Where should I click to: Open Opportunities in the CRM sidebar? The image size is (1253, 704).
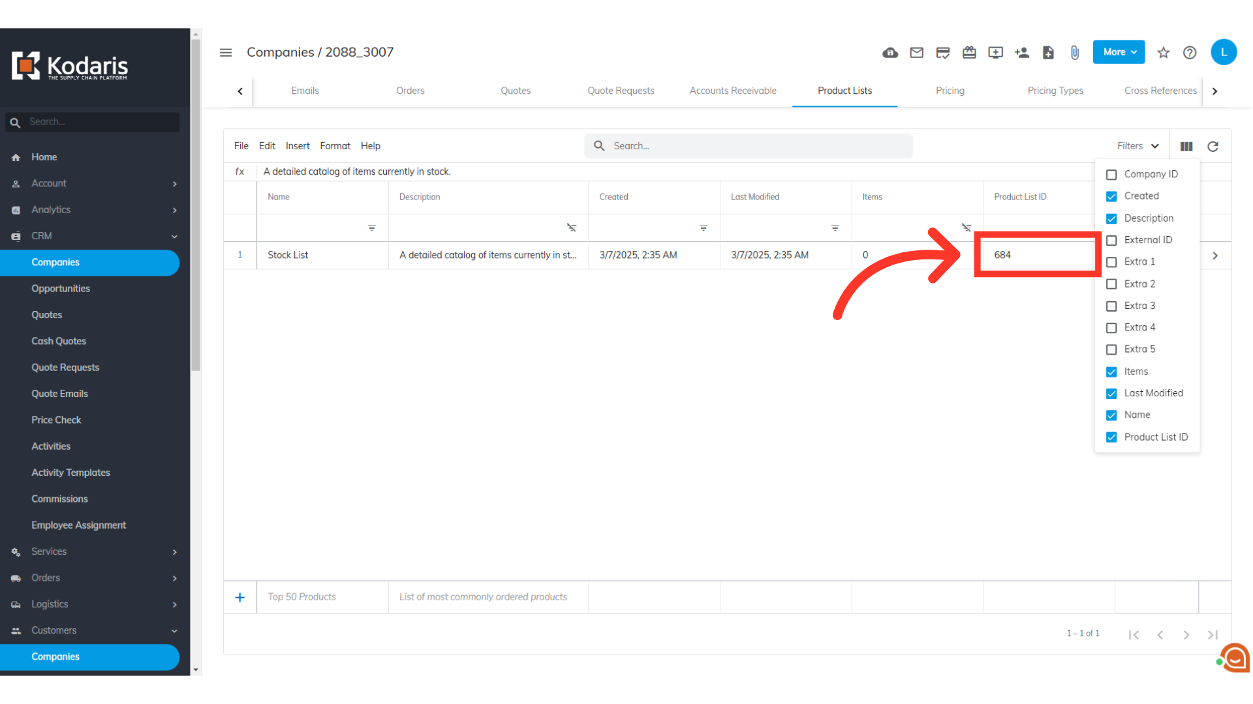click(61, 289)
